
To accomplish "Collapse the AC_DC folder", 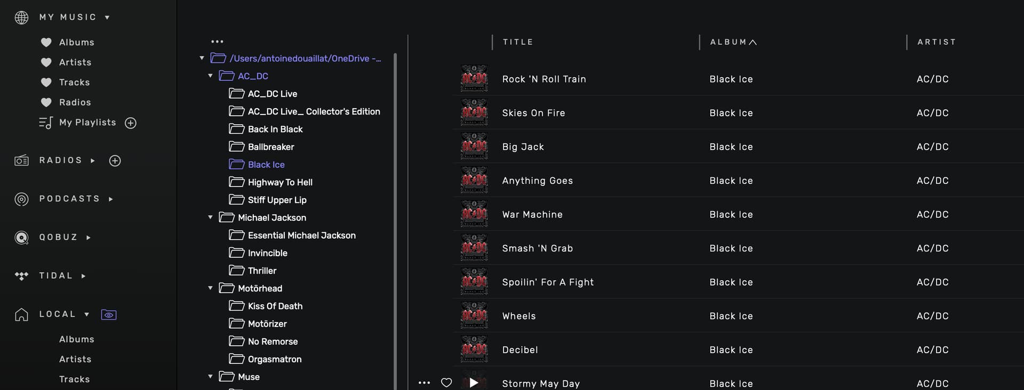I will click(210, 76).
